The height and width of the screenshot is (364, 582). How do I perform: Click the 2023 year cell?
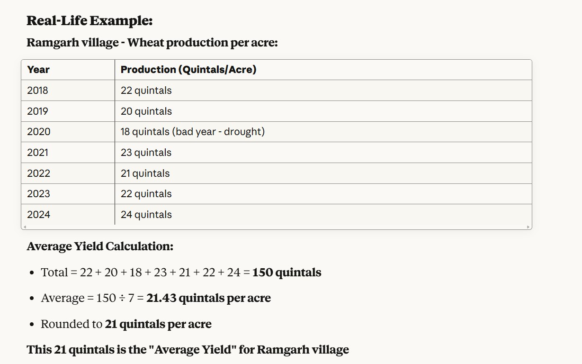click(38, 194)
